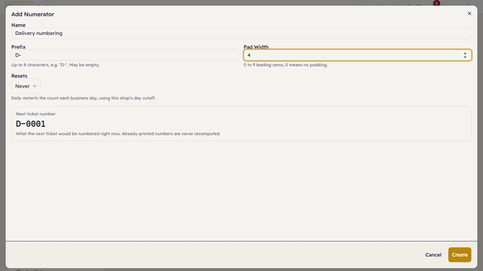Cancel adding the numerator
This screenshot has height=271, width=483.
(433, 255)
